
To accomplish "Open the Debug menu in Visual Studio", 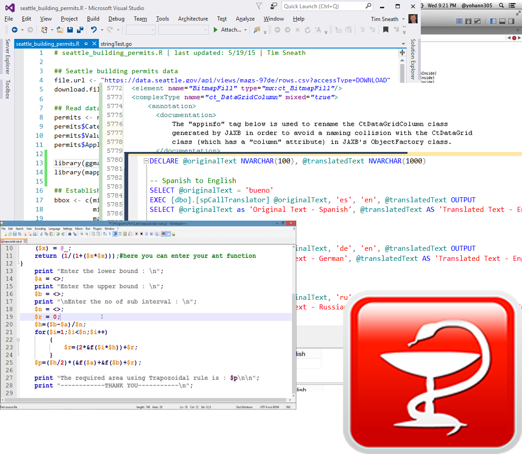I will coord(116,19).
